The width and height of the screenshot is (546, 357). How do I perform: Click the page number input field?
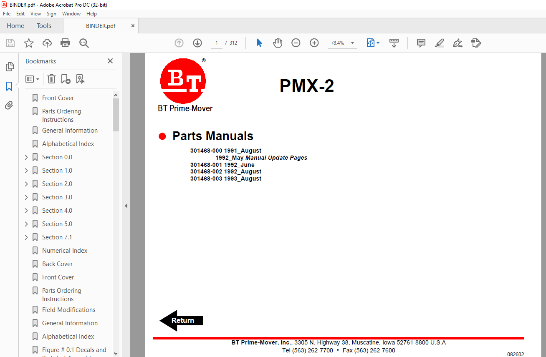coord(217,43)
